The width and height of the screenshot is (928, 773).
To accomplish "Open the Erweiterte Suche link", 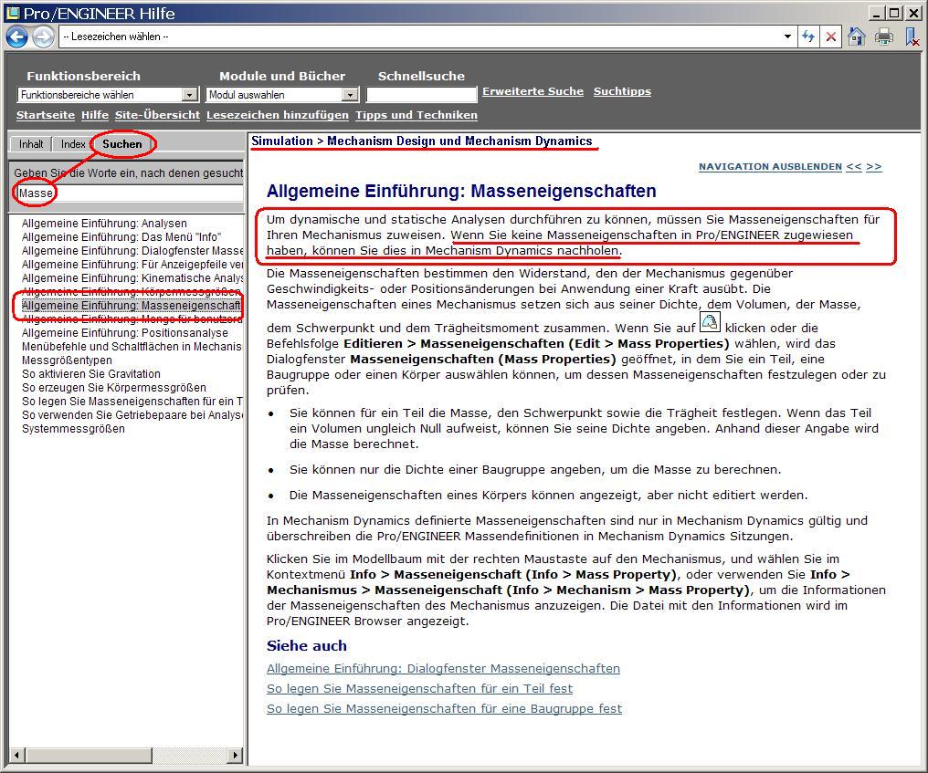I will pos(533,91).
